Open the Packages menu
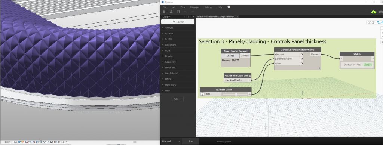This screenshot has width=383, height=145. coord(194,7)
